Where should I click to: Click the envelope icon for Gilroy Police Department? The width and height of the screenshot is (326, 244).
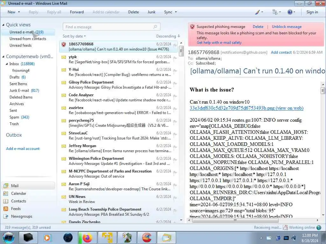coord(64,83)
